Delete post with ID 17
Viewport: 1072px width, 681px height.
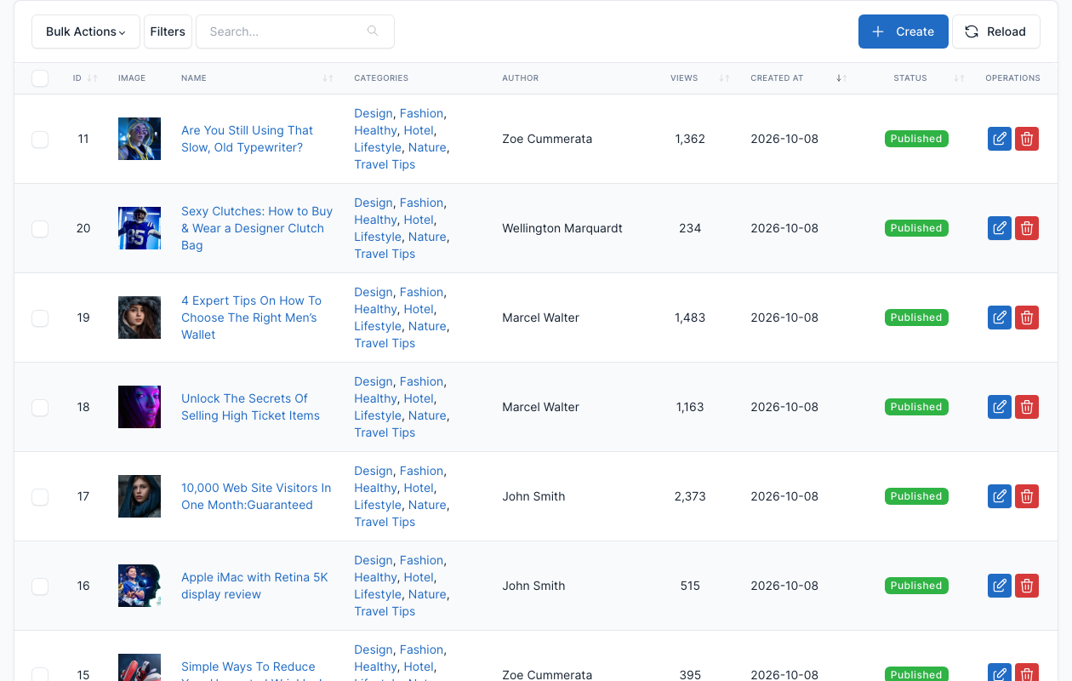(x=1027, y=496)
